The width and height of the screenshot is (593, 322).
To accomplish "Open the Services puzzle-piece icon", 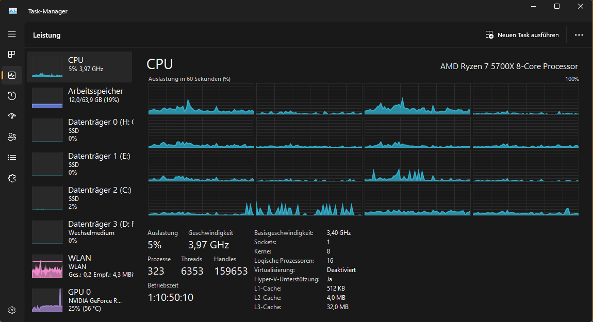I will click(x=12, y=178).
